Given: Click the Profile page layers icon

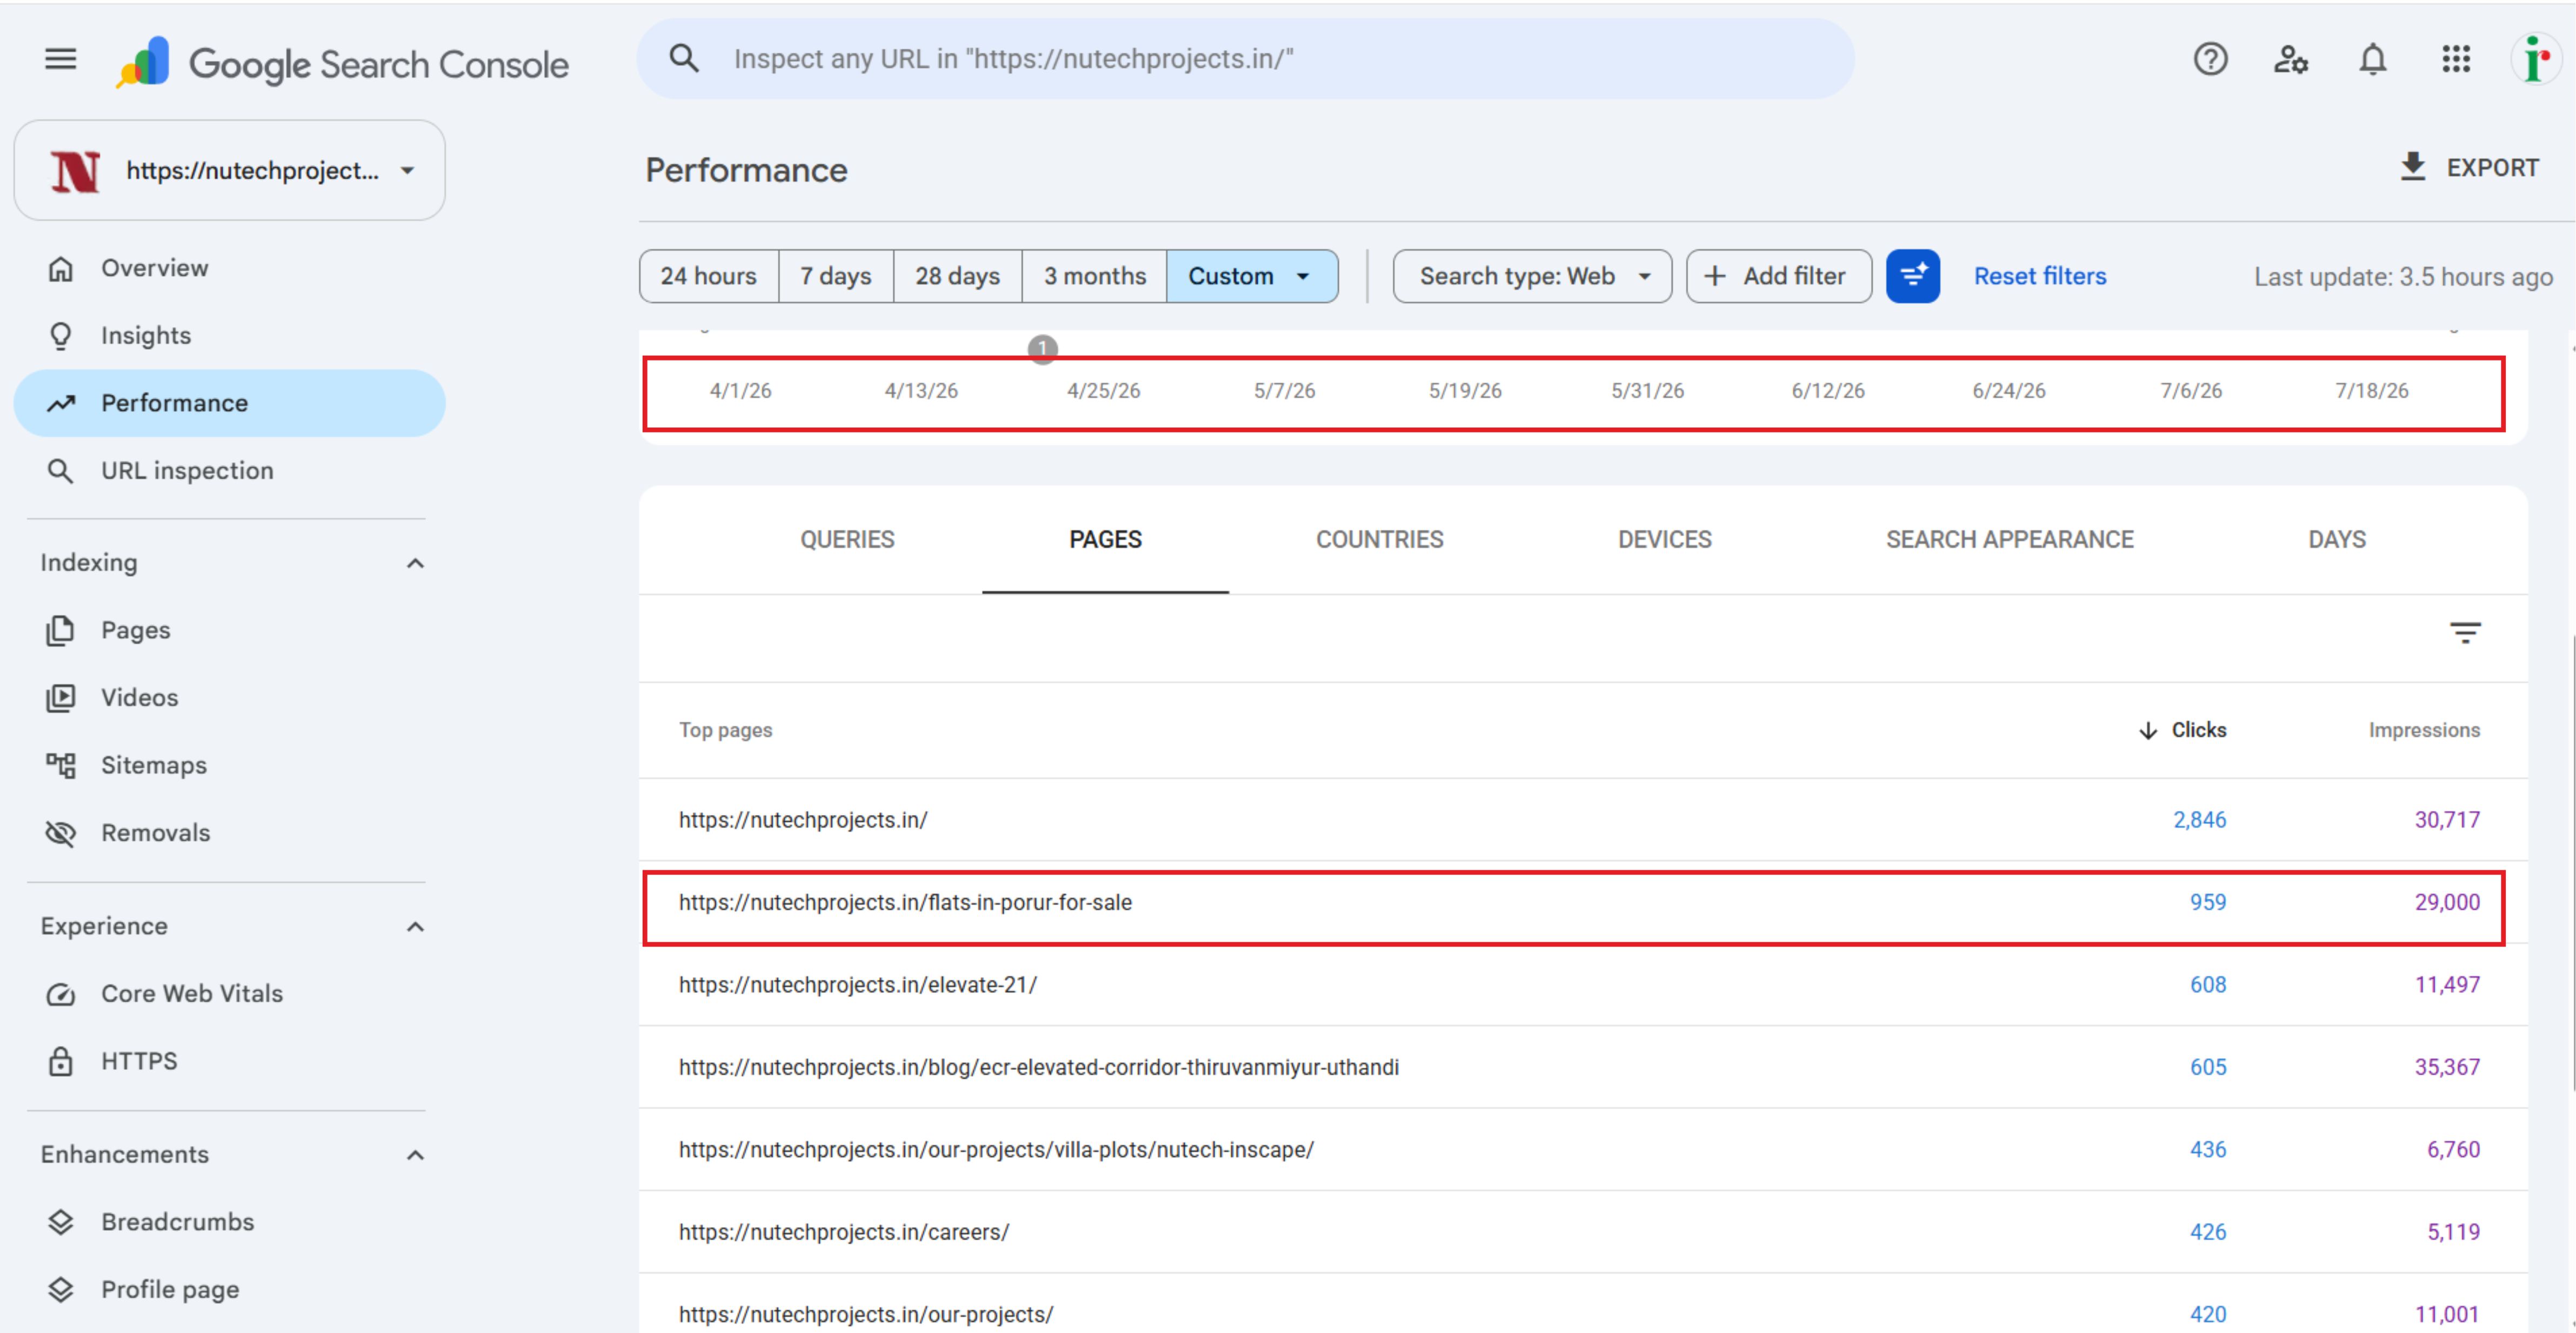Looking at the screenshot, I should (61, 1290).
